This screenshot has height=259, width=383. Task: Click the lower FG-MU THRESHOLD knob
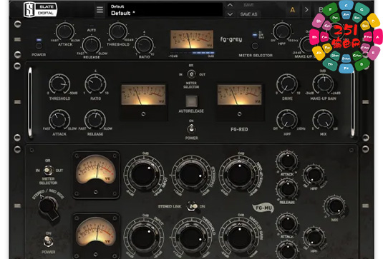(192, 238)
